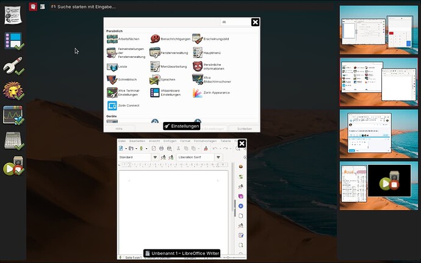Screen dimensions: 421x263
Task: Click the print icon in Writer toolbar
Action: [x=161, y=148]
